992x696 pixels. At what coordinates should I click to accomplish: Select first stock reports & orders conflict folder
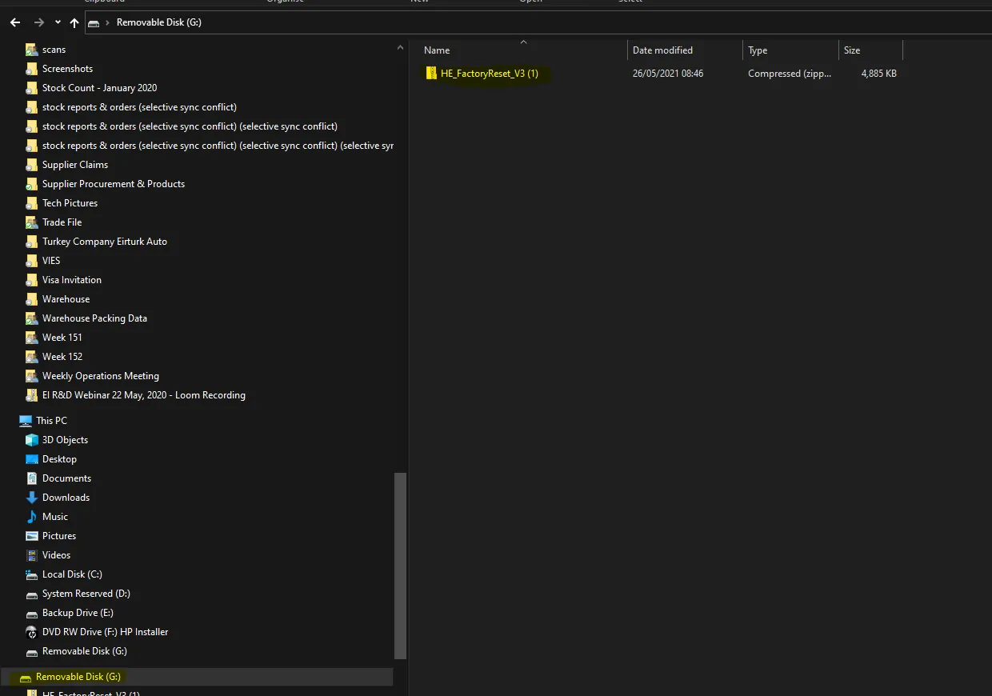pos(139,107)
